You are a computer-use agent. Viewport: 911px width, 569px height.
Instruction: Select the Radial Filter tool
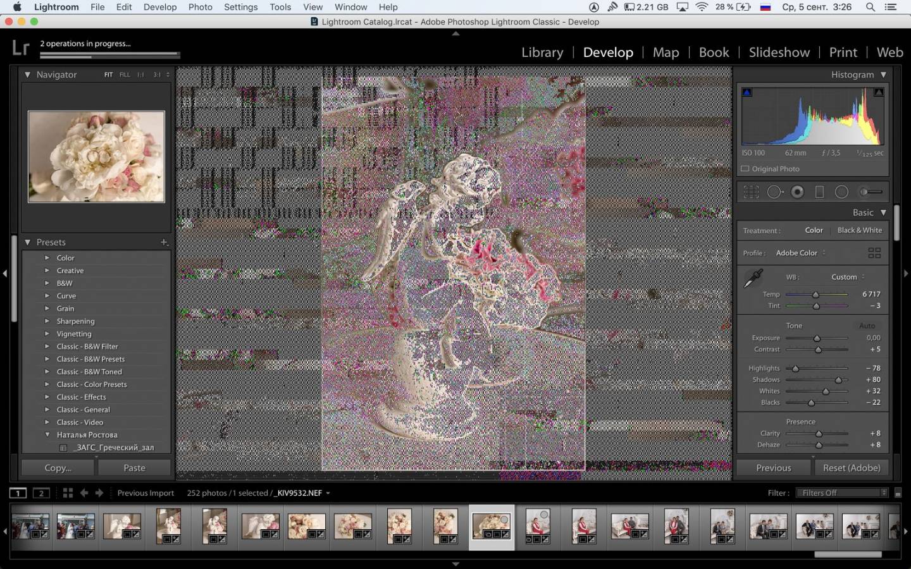[x=841, y=192]
